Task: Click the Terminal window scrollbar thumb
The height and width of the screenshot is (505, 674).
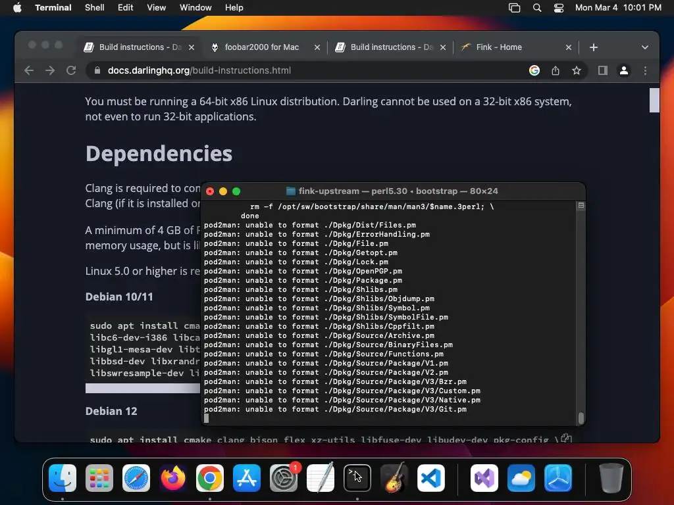Action: click(581, 418)
